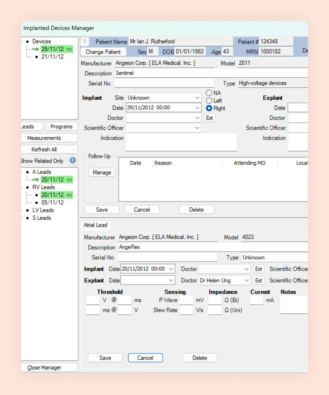Open the atrial lead Explant Date dropdown
Screen dimensions: 329x395
[171, 280]
